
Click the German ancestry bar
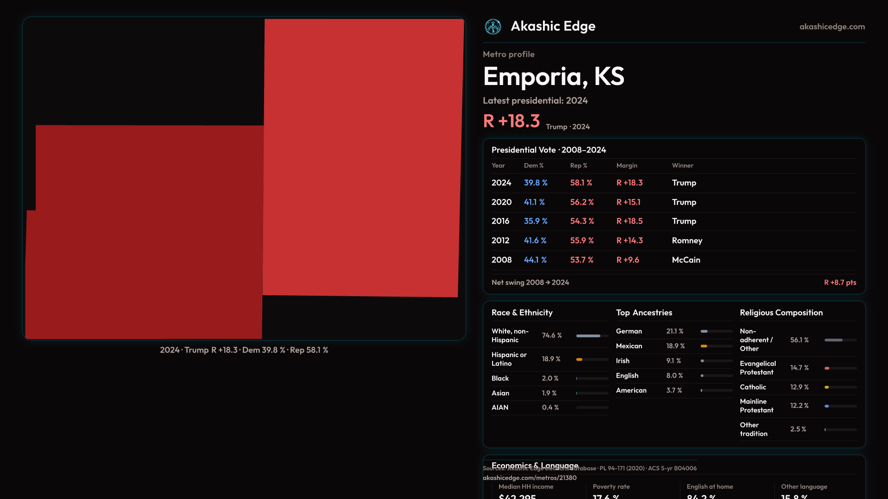(x=704, y=331)
